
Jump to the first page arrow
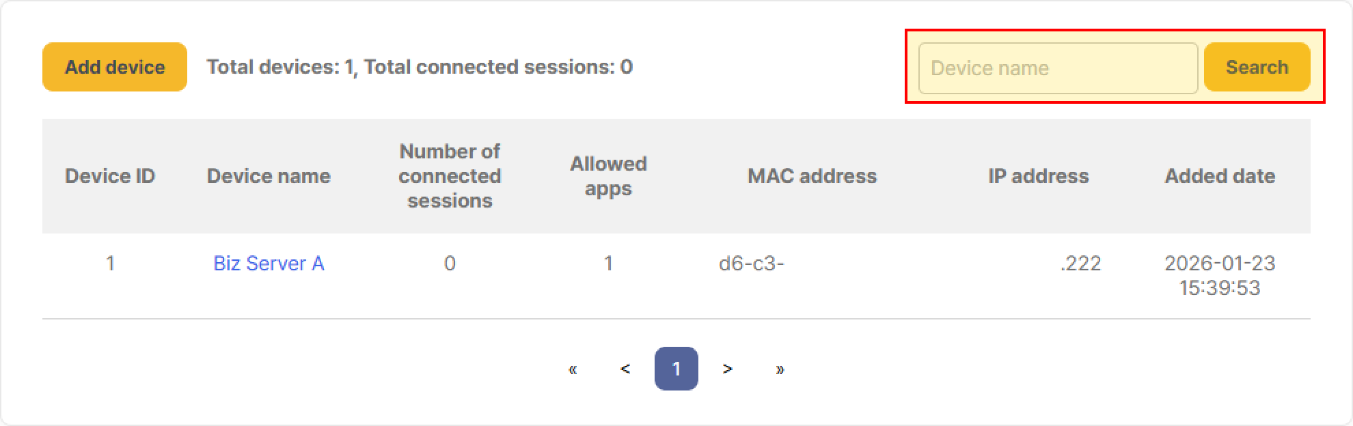pyautogui.click(x=573, y=369)
